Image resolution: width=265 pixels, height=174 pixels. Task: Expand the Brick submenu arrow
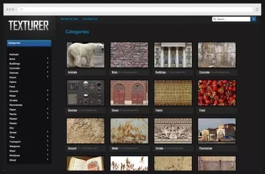point(48,58)
